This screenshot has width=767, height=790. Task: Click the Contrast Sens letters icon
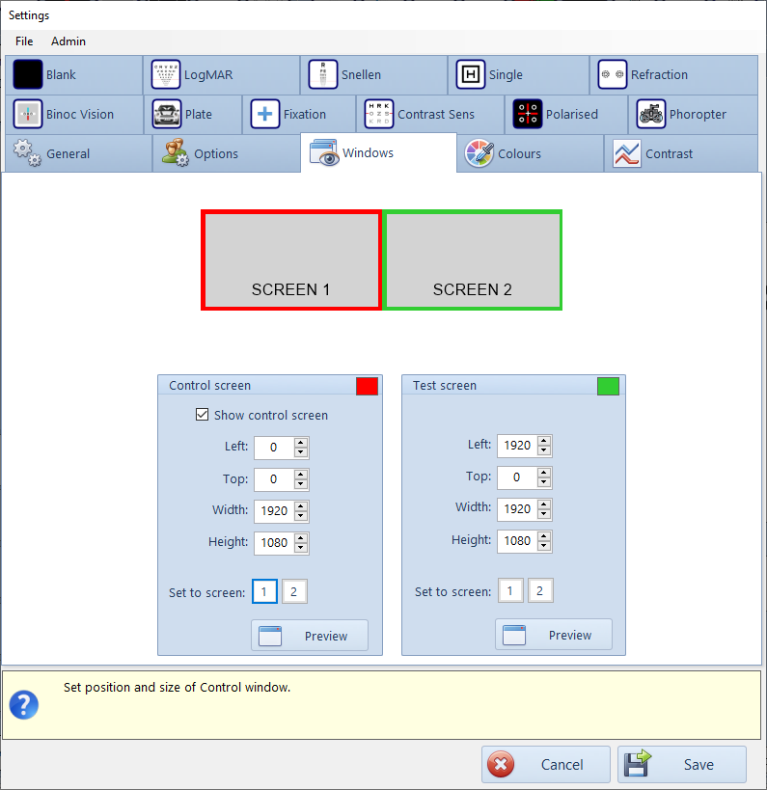(x=379, y=114)
